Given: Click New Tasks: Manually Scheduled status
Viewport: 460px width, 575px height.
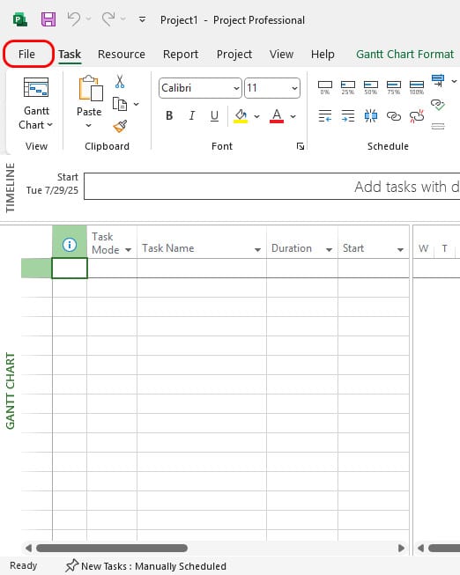Looking at the screenshot, I should 145,566.
